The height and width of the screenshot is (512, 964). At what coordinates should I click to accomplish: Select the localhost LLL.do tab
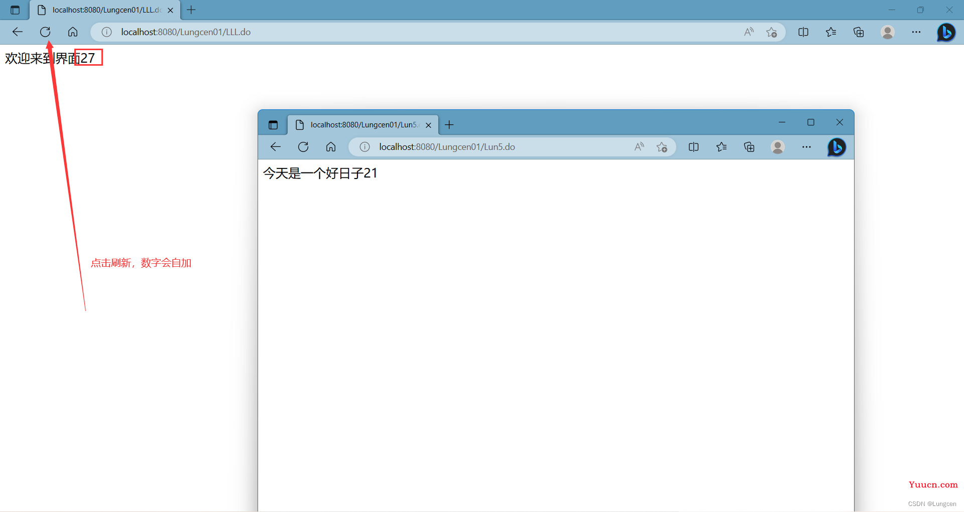(105, 10)
